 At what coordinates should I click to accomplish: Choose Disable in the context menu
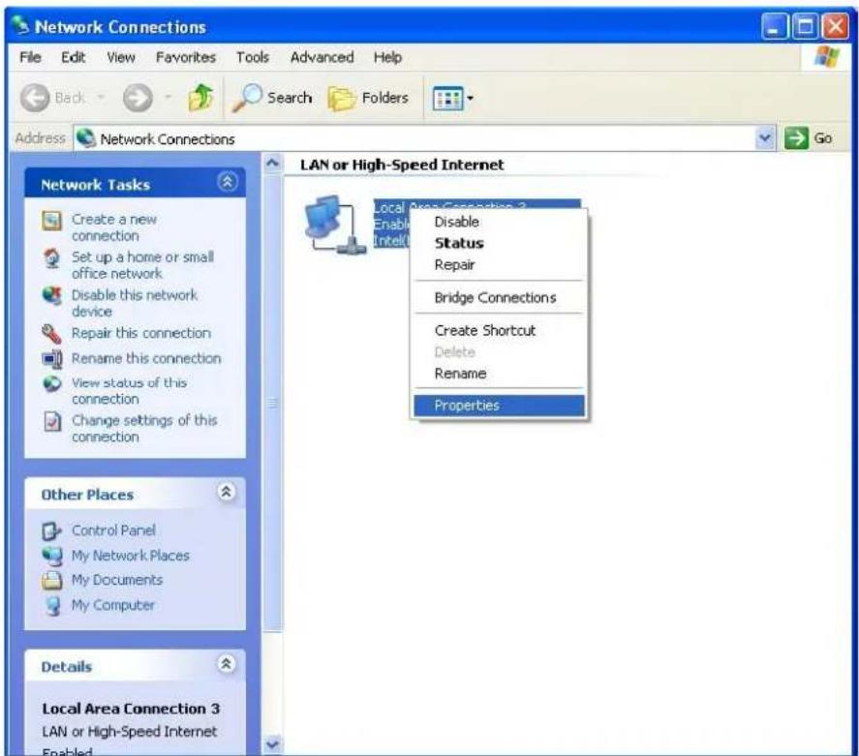click(499, 222)
